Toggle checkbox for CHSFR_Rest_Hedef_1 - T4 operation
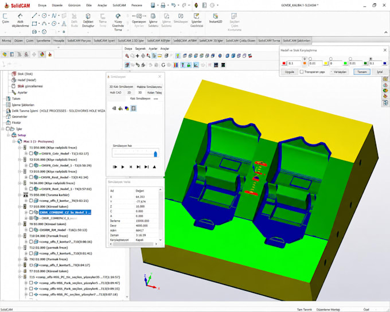This screenshot has width=390, height=312. (31, 189)
